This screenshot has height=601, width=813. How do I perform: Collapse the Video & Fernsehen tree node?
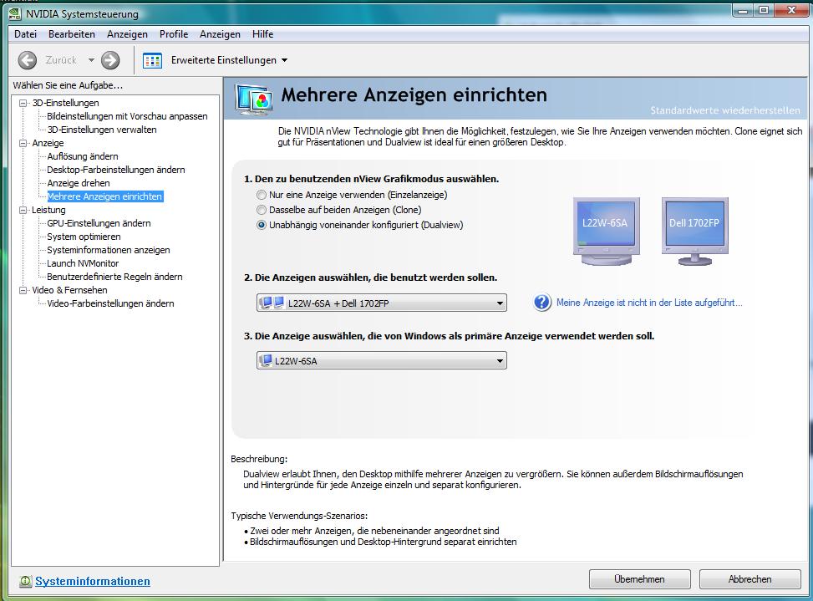[x=23, y=290]
